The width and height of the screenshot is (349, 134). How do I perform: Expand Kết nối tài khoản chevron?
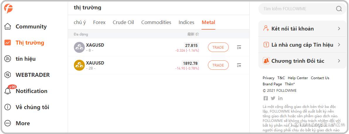[x=339, y=28]
